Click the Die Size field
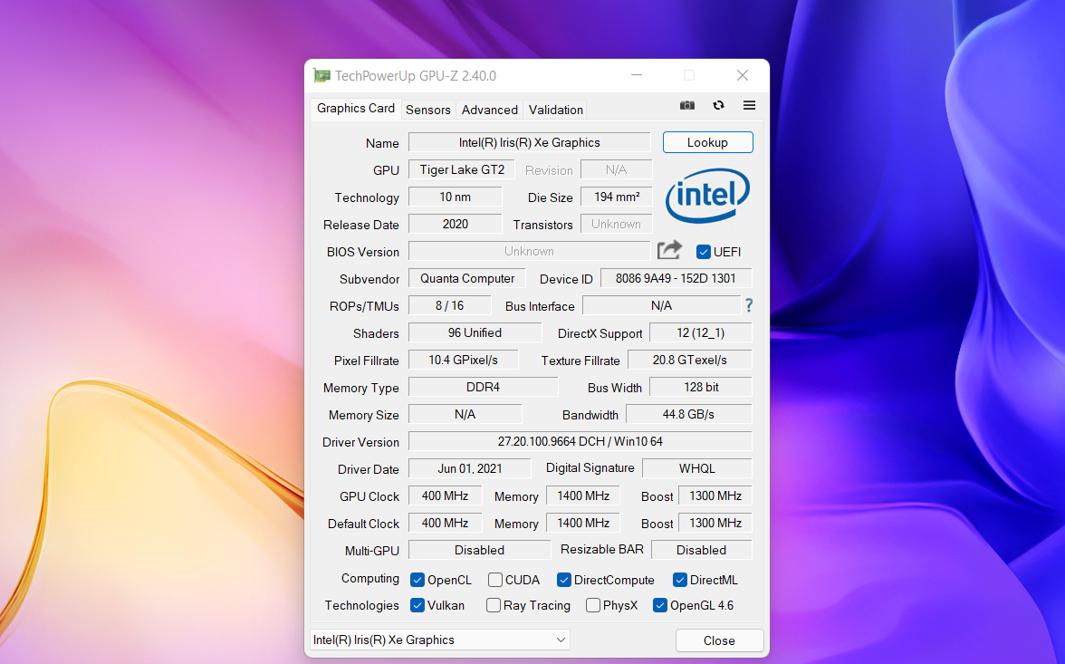1065x664 pixels. (617, 197)
